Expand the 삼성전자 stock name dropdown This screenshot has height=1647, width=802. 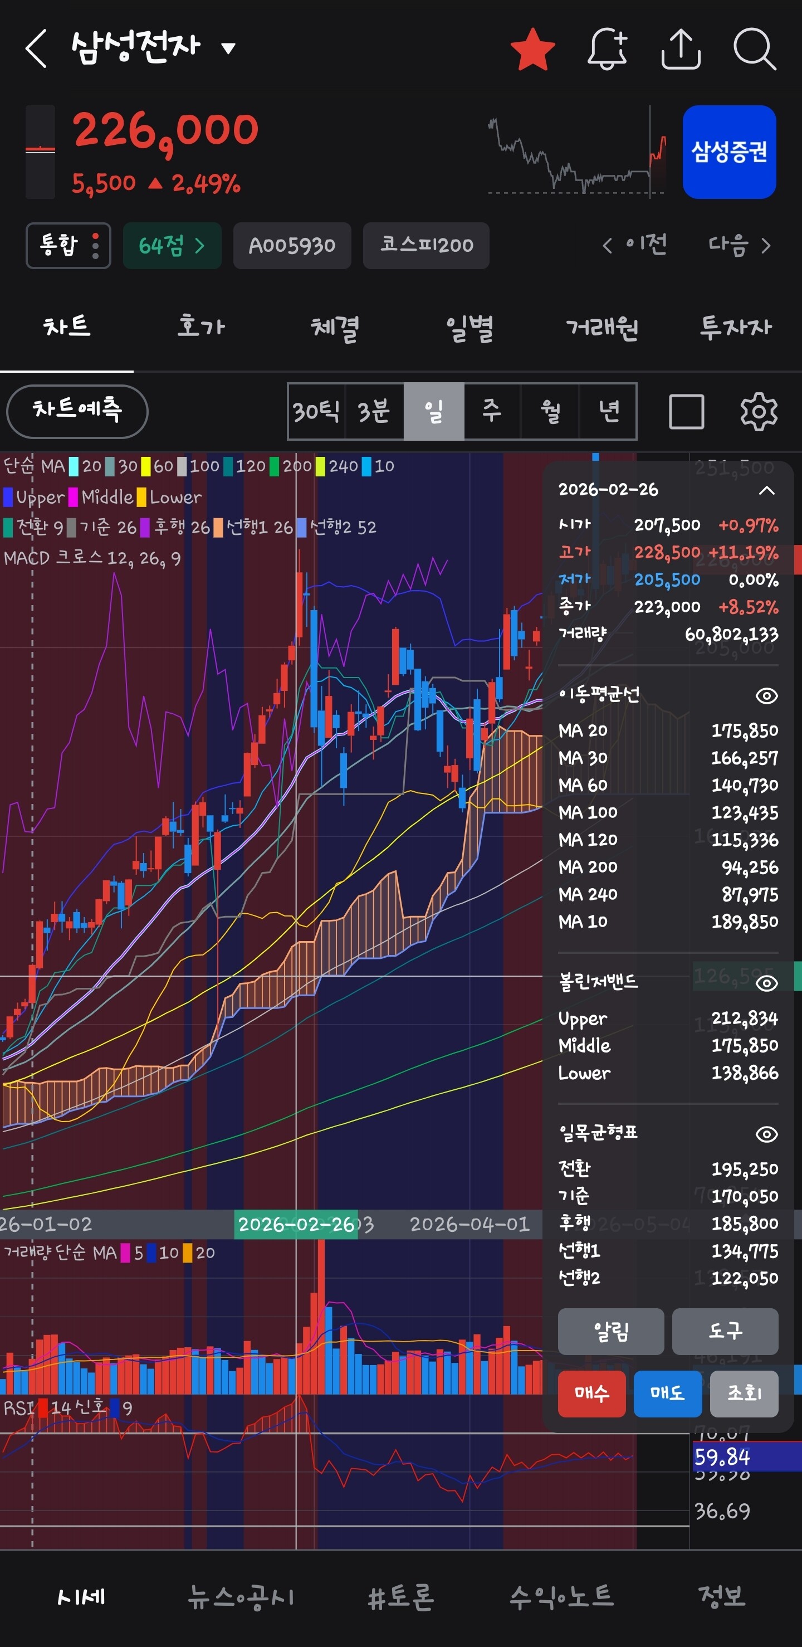pos(228,47)
